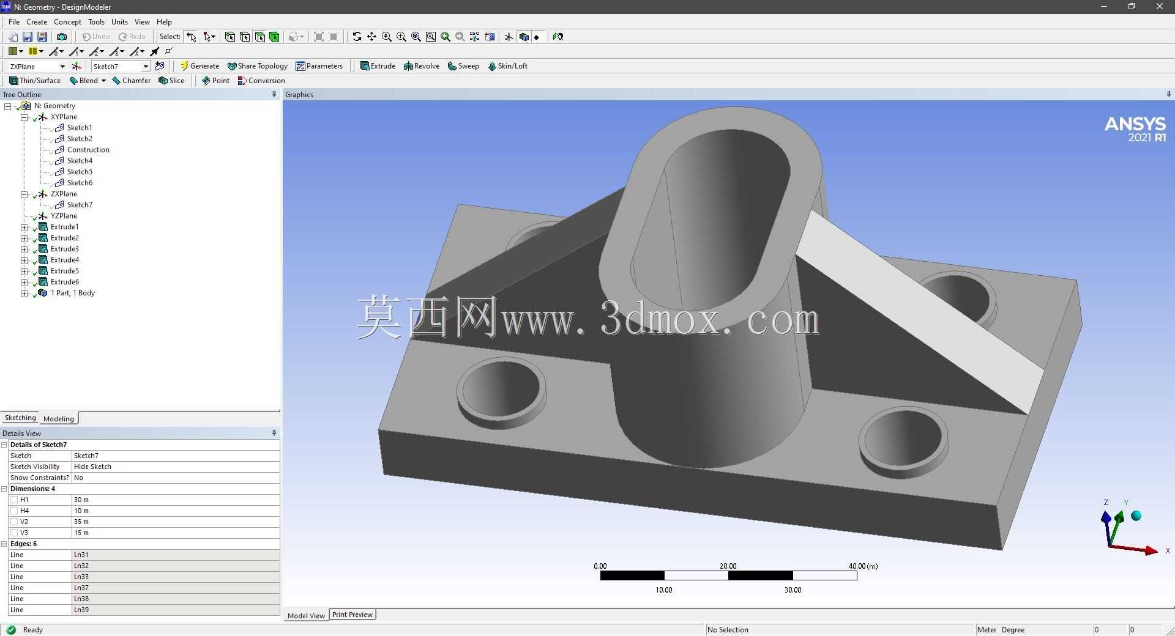This screenshot has height=636, width=1175.
Task: Tick the H1 dimension checkbox
Action: [14, 500]
